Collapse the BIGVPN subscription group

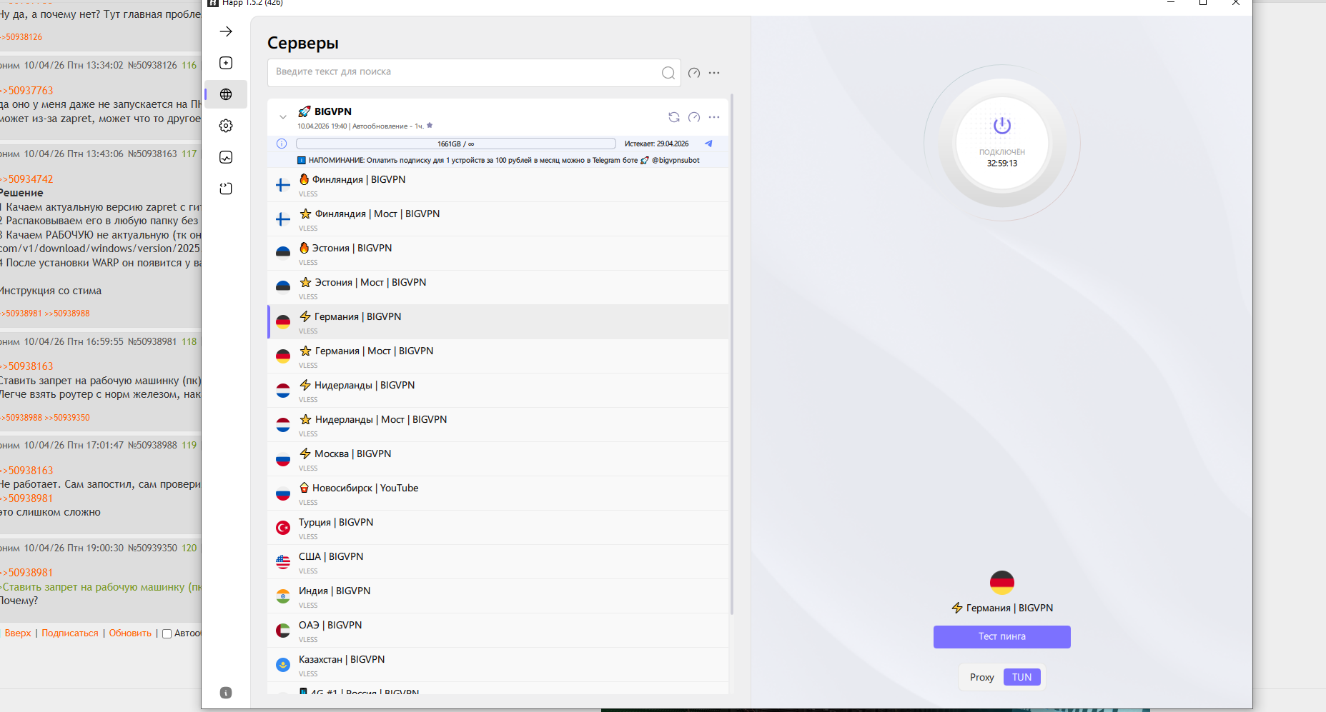[283, 117]
